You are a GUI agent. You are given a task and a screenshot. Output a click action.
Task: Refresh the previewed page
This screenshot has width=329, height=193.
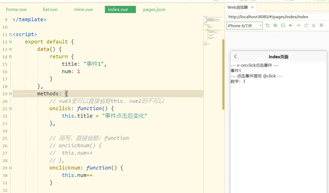click(306, 25)
